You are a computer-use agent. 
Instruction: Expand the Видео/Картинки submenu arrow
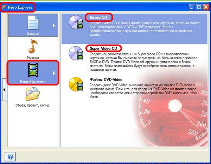click(x=54, y=73)
